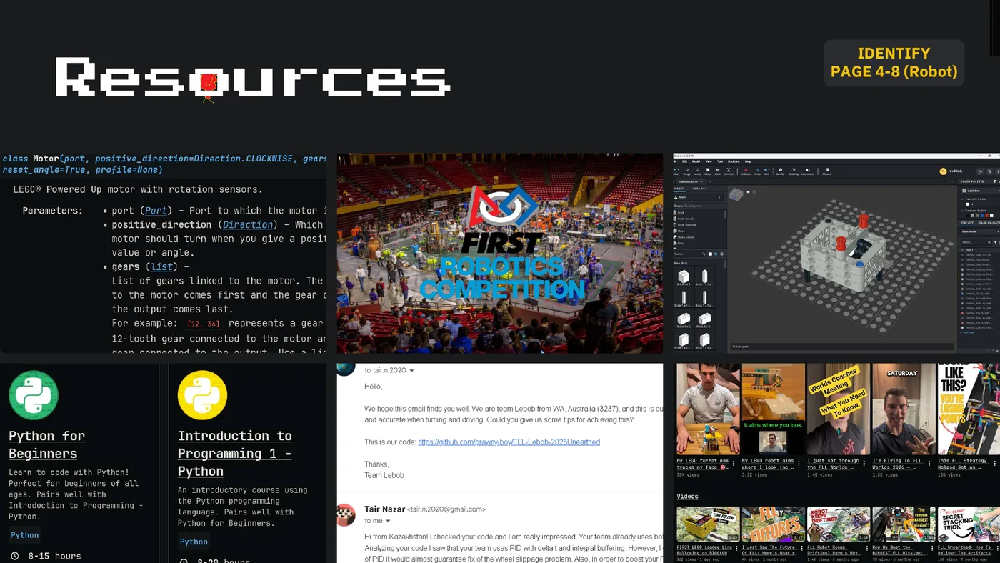
Task: Click the Python tag under Python for Beginners
Action: [x=25, y=535]
